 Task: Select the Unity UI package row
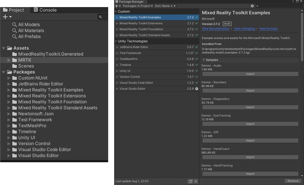click(157, 71)
